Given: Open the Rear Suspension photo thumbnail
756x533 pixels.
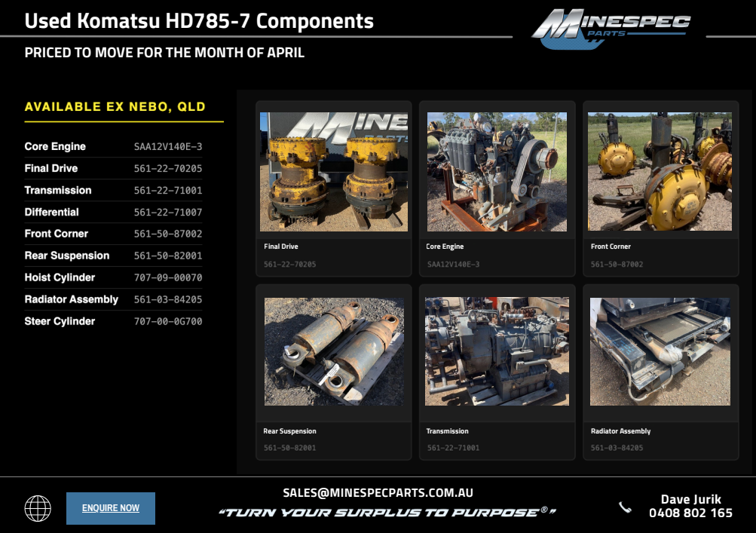Looking at the screenshot, I should [333, 352].
